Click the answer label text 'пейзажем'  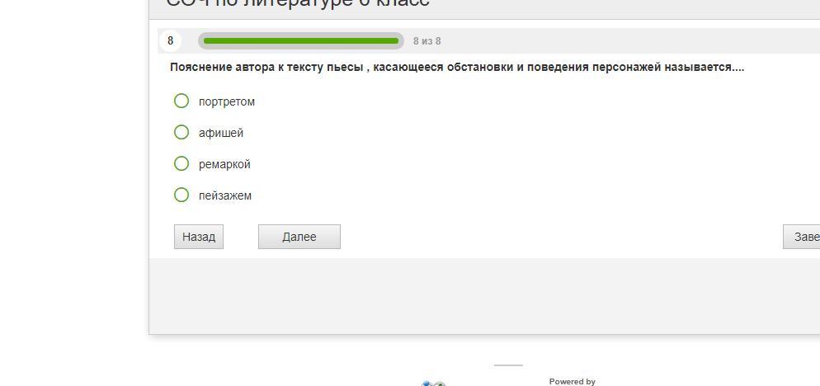225,195
